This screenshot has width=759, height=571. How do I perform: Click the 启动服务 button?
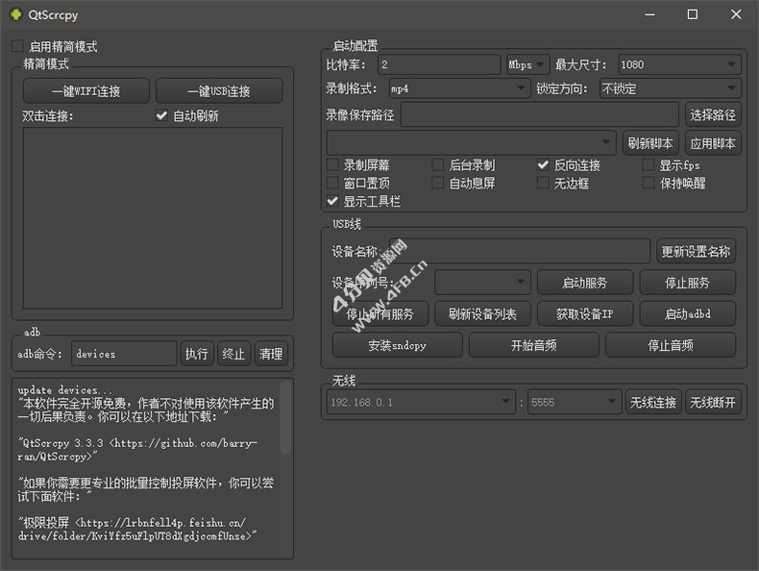(585, 283)
